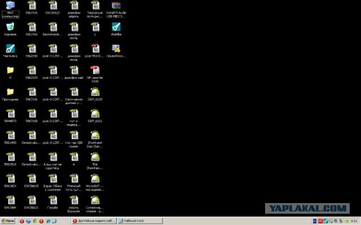Select the The Showham... video file
The width and height of the screenshot is (361, 225).
95,161
